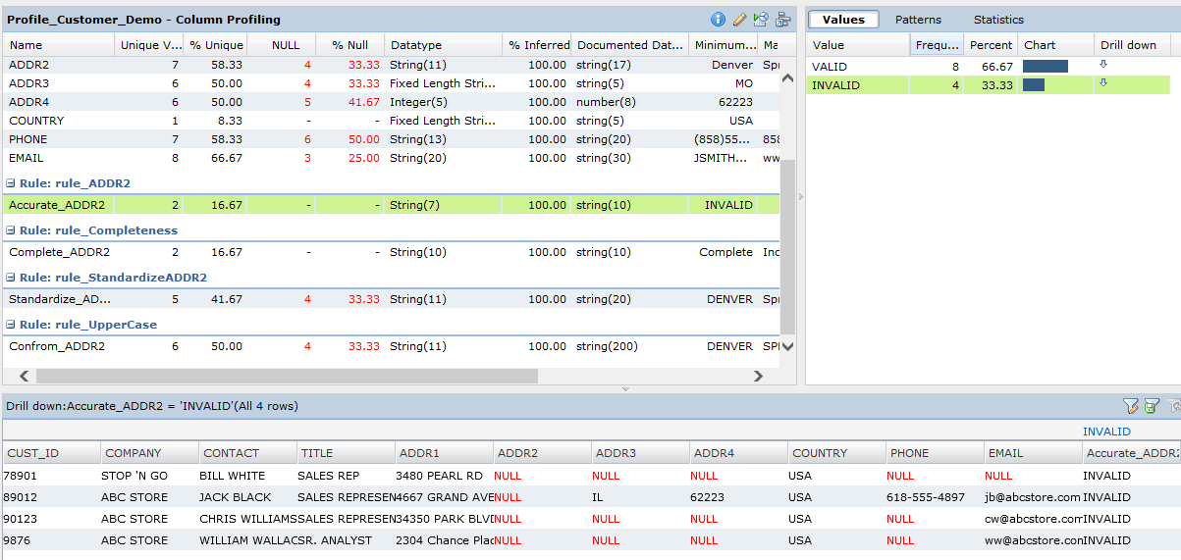Sort by the Percent column header
The width and height of the screenshot is (1181, 560).
[x=990, y=45]
